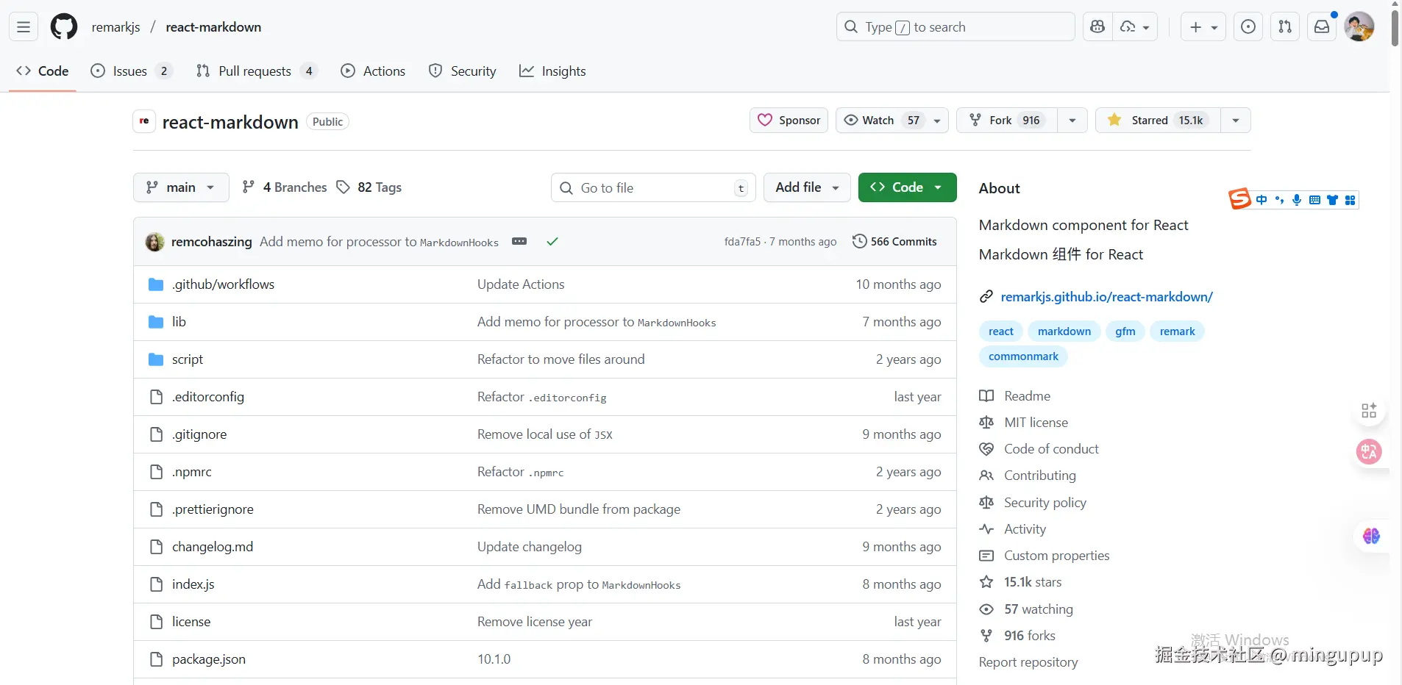Open the green Code clone dropdown
Viewport: 1402px width, 685px height.
click(907, 187)
